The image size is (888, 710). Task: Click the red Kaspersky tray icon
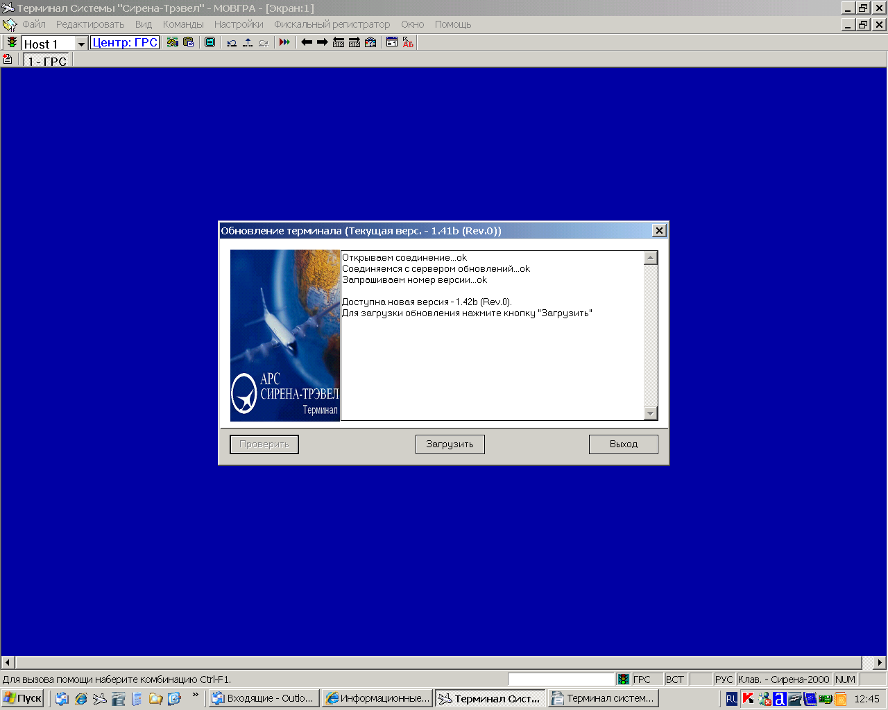coord(748,699)
